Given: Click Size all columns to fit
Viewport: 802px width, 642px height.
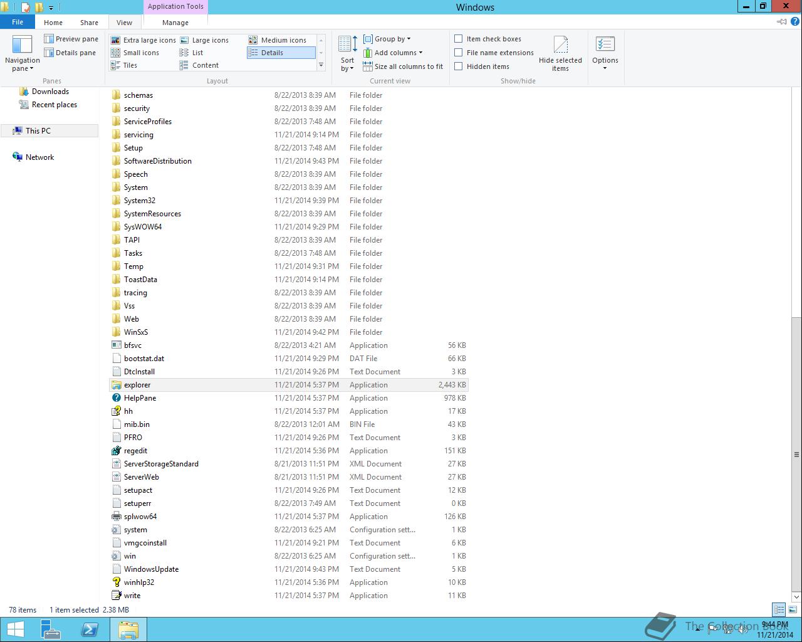Looking at the screenshot, I should coord(403,66).
